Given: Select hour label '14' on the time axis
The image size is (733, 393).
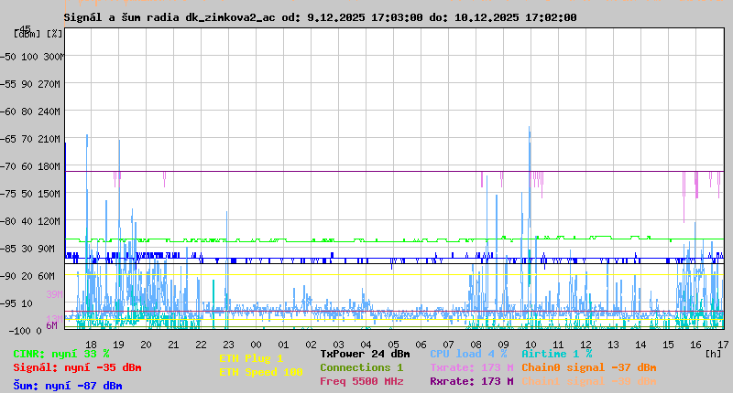Looking at the screenshot, I should tap(640, 345).
